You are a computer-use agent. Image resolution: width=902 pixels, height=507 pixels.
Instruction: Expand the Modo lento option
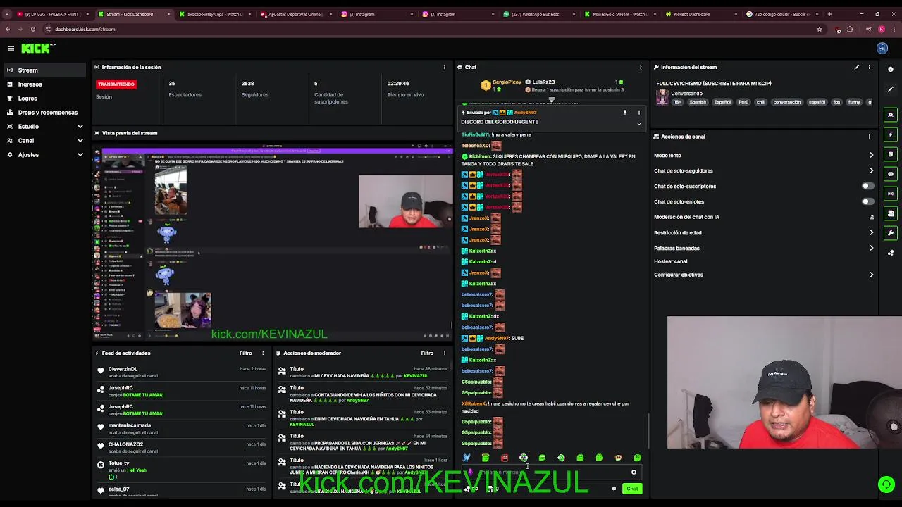872,155
